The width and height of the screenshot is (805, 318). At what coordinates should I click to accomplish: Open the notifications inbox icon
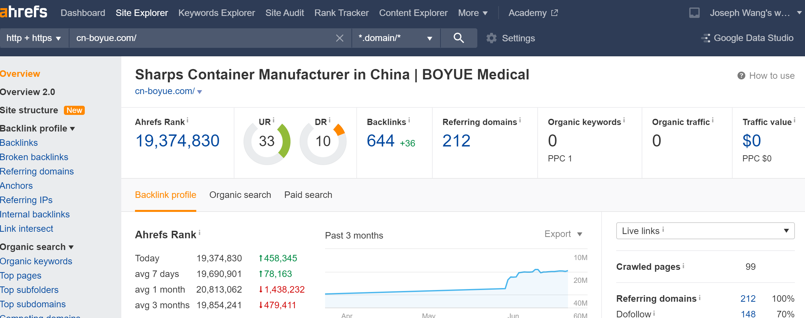694,13
